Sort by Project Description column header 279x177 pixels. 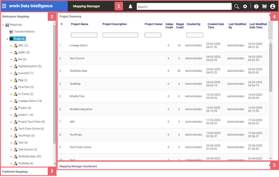click(x=115, y=24)
